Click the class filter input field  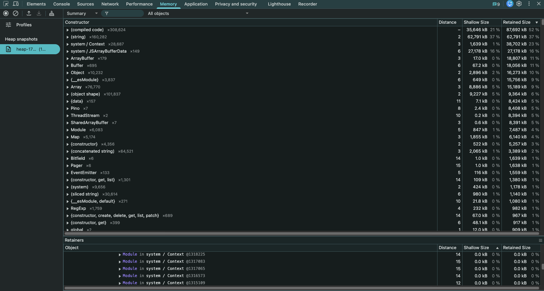(x=125, y=13)
